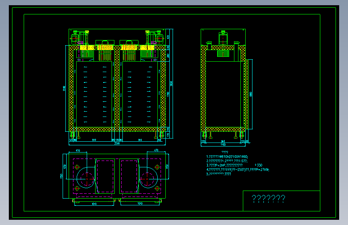
Task: Select the right 650 dimension on plan view
Action: (167, 166)
